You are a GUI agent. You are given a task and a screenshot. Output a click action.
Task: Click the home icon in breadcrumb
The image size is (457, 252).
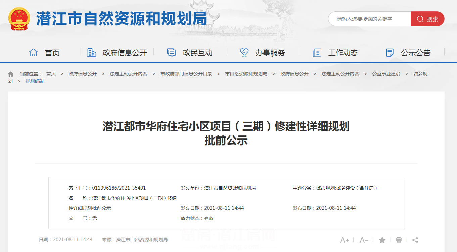point(11,74)
